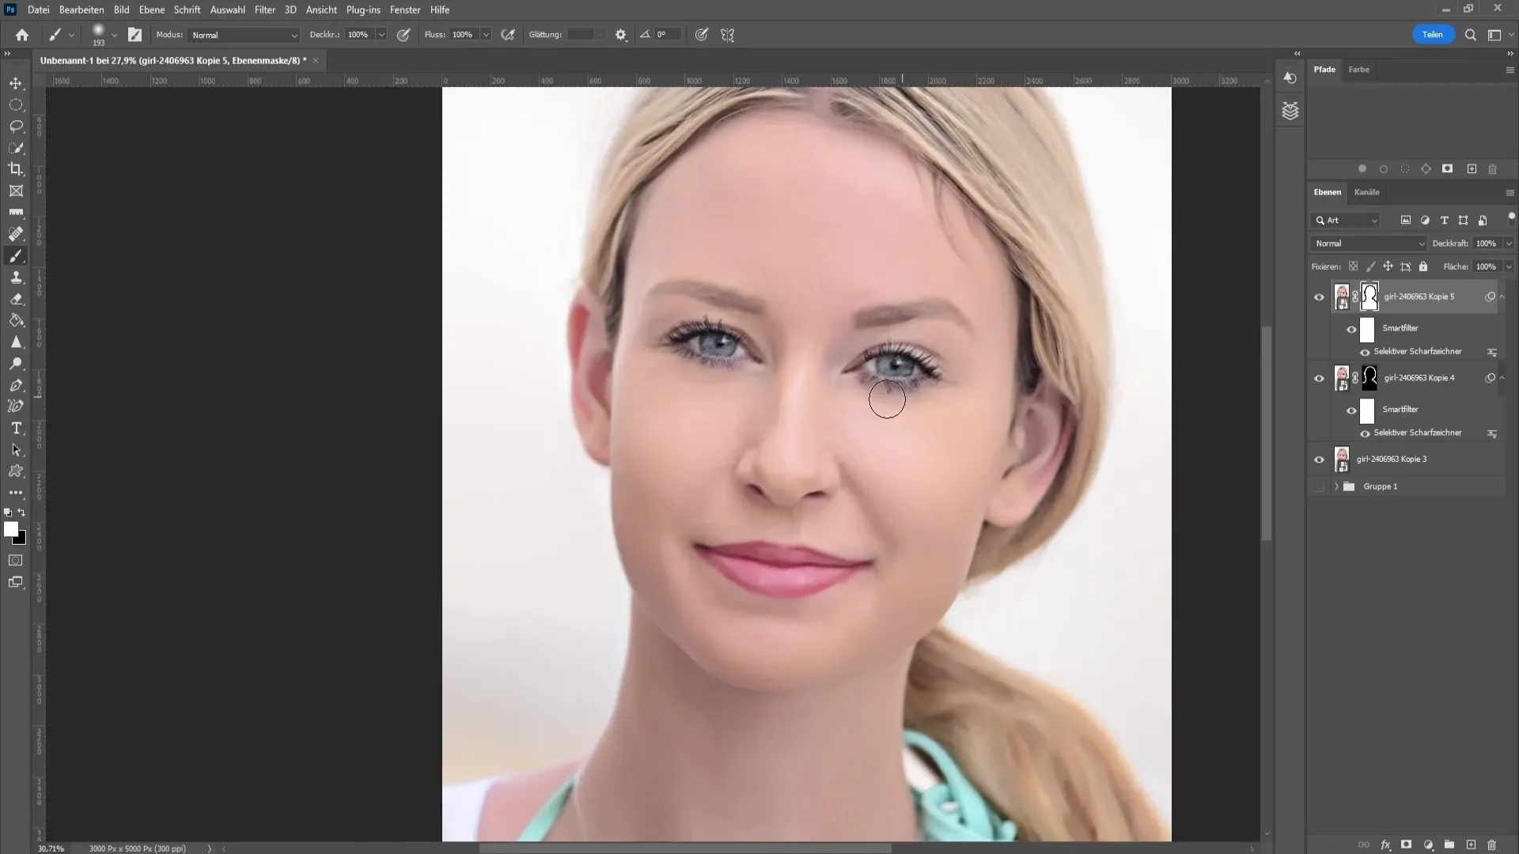
Task: Select the Crop tool
Action: pyautogui.click(x=16, y=169)
